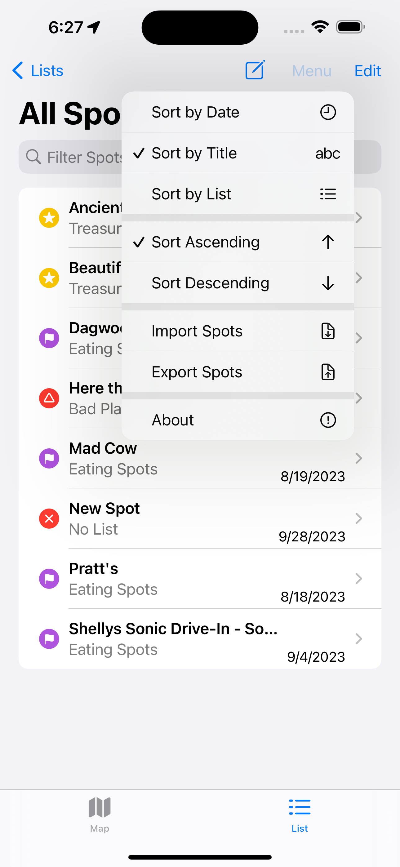Tap the Edit button
Image resolution: width=400 pixels, height=867 pixels.
click(368, 71)
